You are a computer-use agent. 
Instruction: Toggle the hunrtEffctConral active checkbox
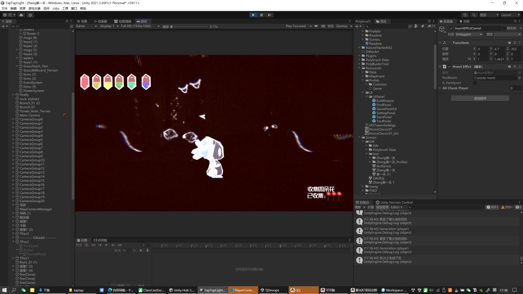tap(451, 29)
